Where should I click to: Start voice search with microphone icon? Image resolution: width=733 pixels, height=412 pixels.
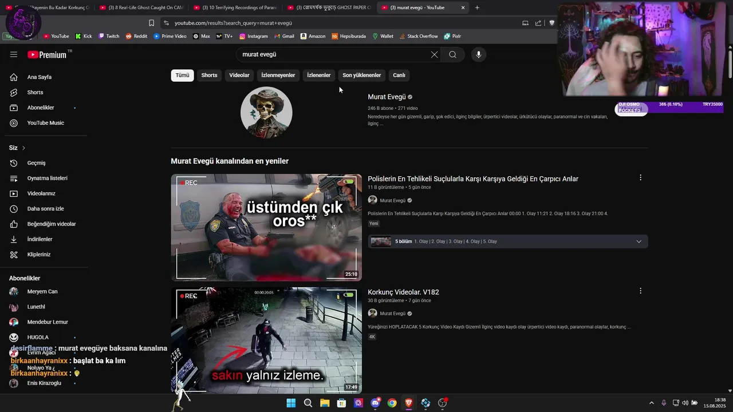point(479,54)
